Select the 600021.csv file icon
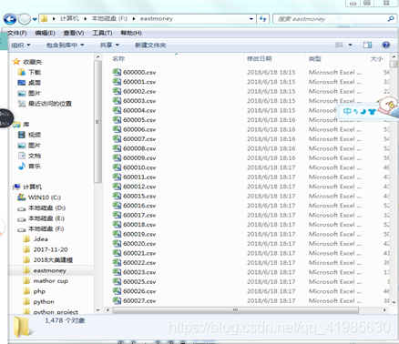Screen dimensions: 399x344 [117, 253]
